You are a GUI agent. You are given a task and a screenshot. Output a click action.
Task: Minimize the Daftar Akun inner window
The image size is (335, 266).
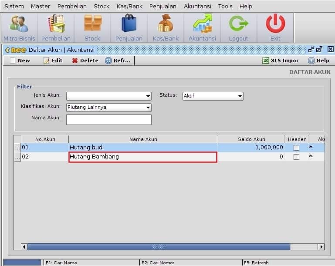click(311, 49)
